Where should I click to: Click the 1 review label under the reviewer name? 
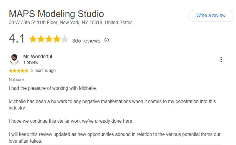[31, 62]
